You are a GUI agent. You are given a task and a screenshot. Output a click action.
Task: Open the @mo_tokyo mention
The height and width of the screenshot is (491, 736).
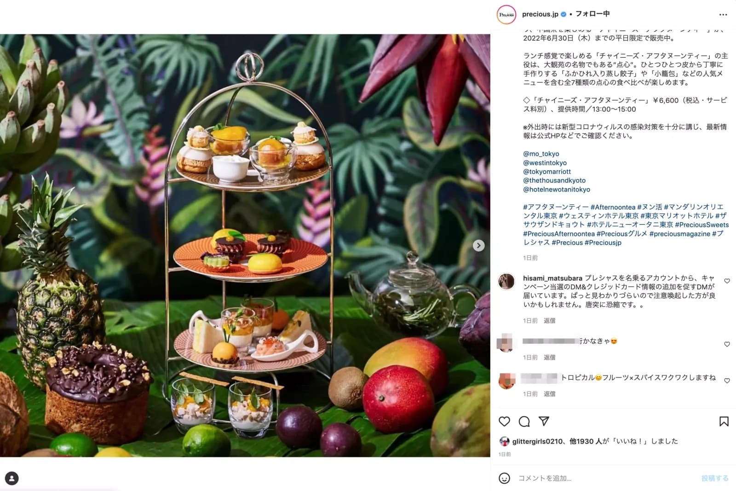(541, 154)
